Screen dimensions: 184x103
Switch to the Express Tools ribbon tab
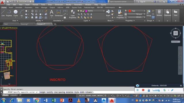coord(77,7)
